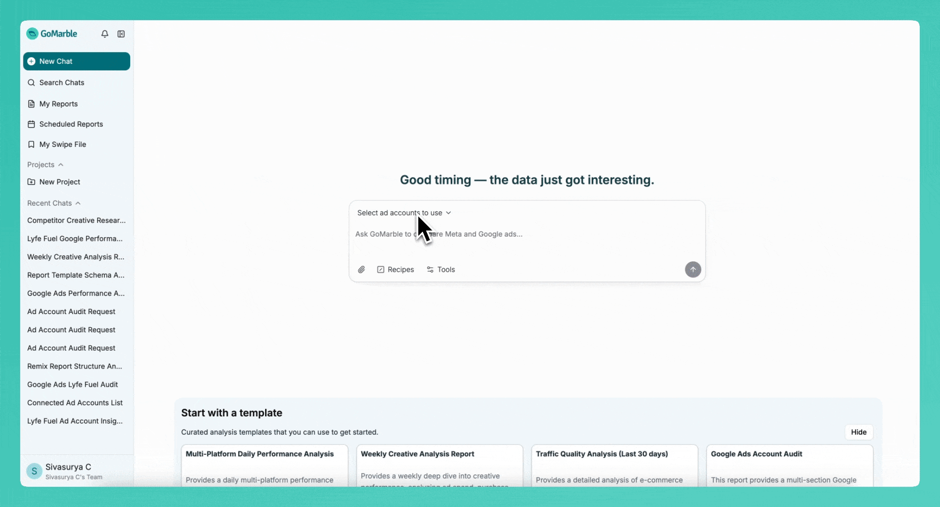The image size is (940, 507).
Task: Open My Reports
Action: (58, 104)
